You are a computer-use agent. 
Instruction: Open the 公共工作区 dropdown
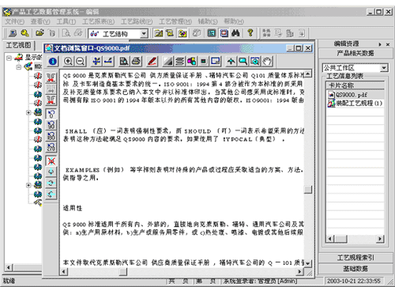coord(384,68)
